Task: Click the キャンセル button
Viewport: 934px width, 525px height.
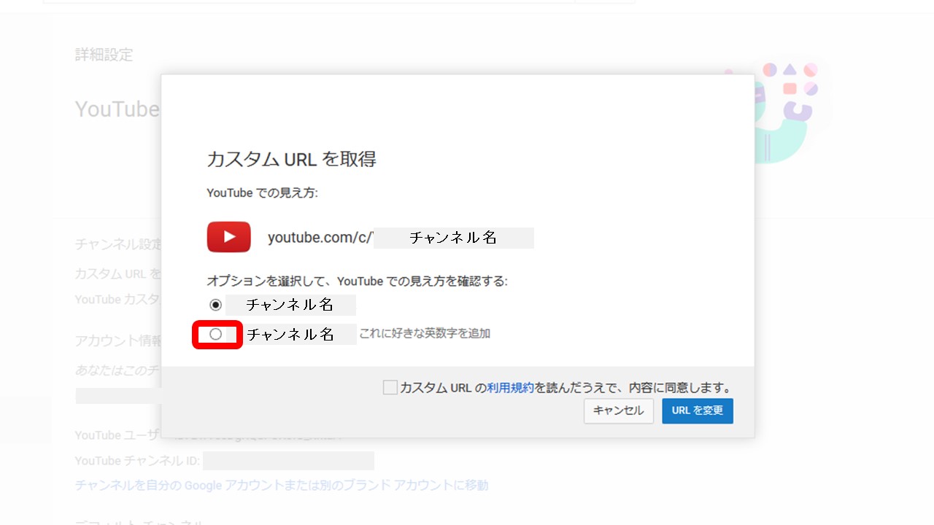Action: click(x=618, y=411)
